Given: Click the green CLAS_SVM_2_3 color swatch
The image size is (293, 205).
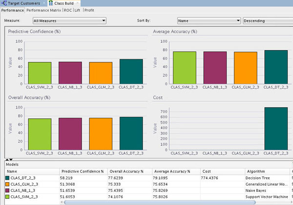Looking at the screenshot, I should coord(8,196).
